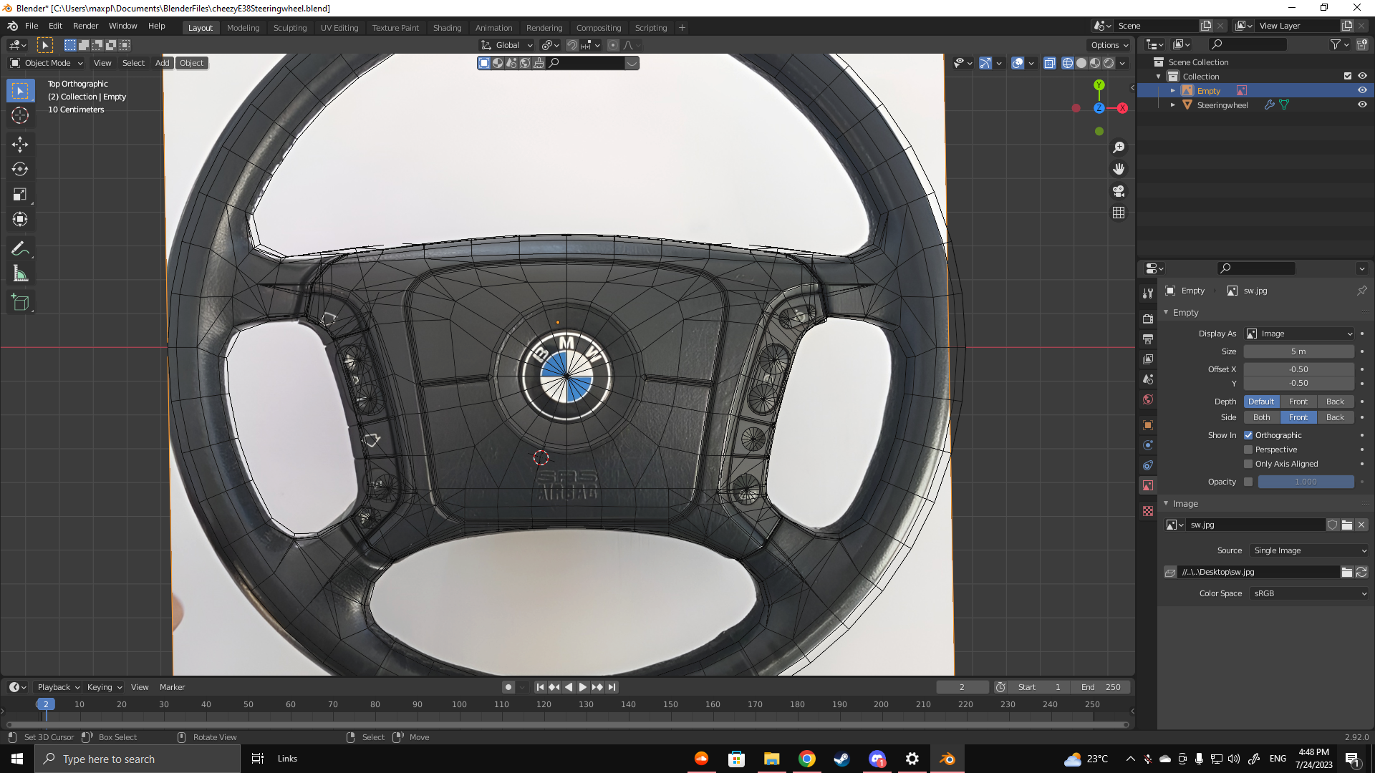Toggle camera view in viewport
This screenshot has height=773, width=1375.
[1119, 191]
